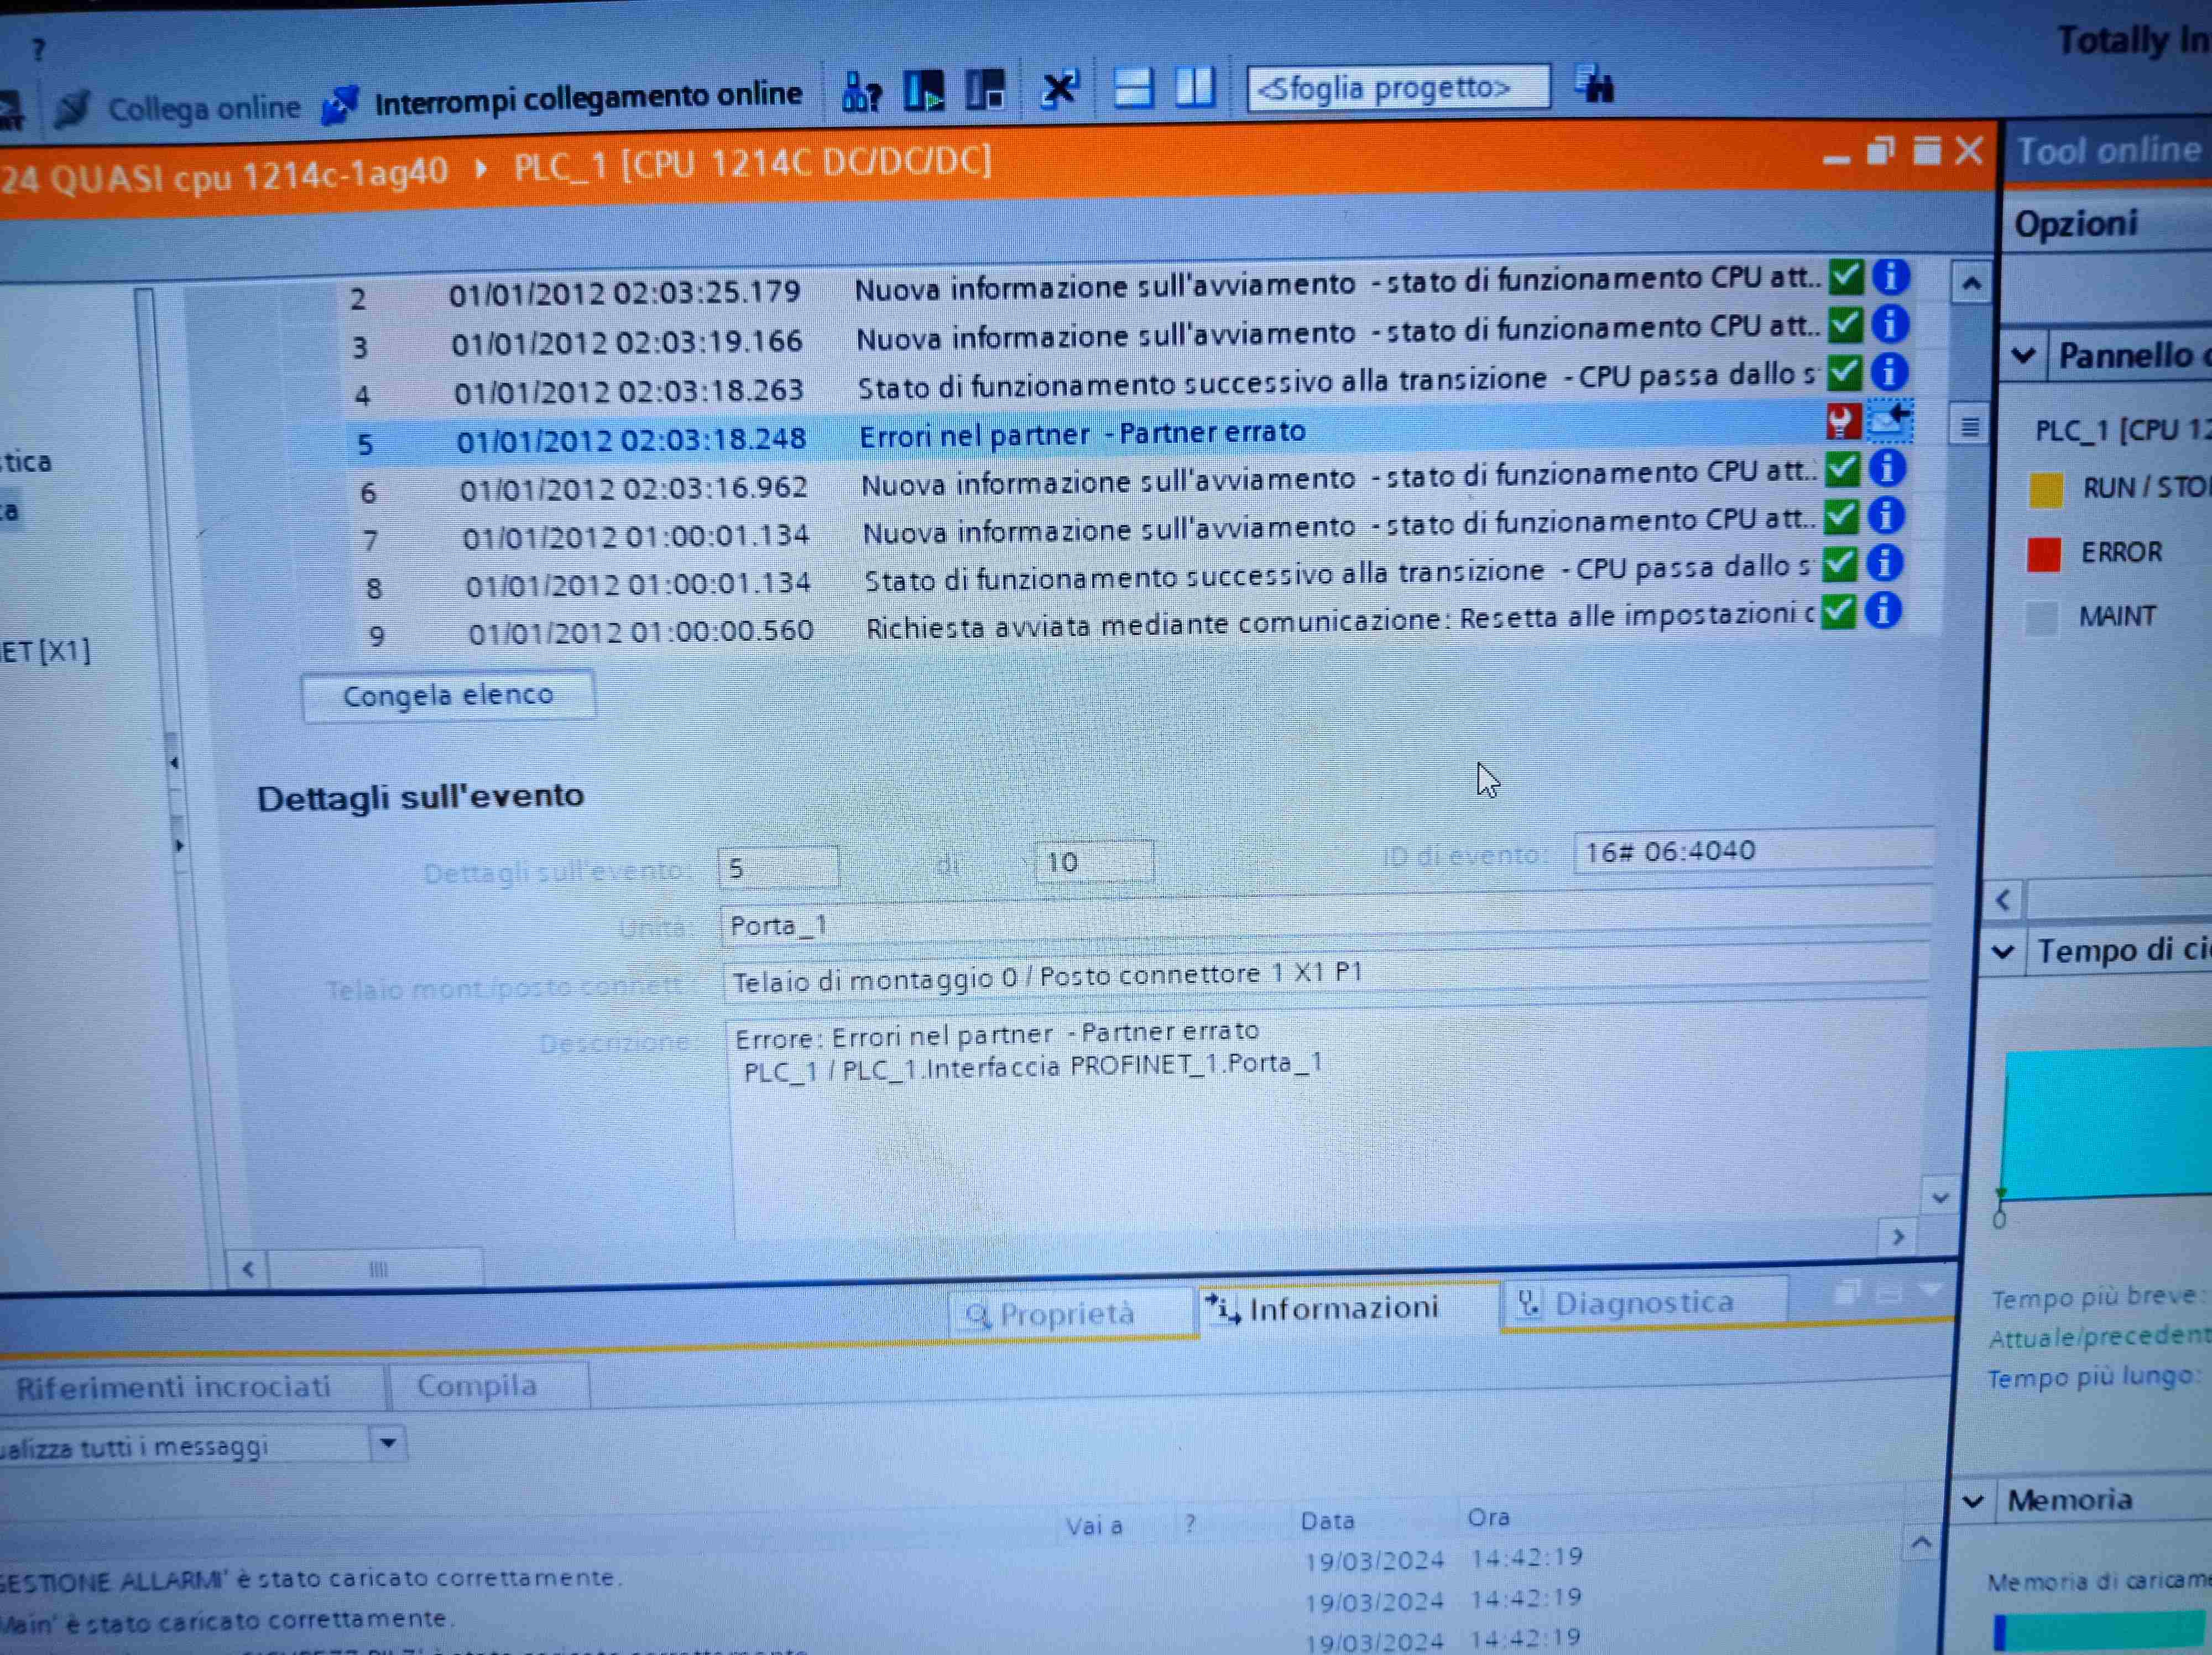The height and width of the screenshot is (1655, 2212).
Task: Collapse the Memoria section
Action: click(x=1974, y=1501)
